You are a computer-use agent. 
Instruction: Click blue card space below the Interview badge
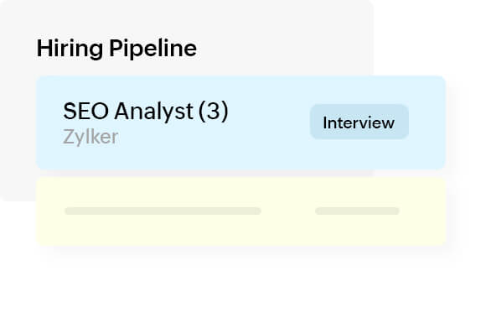[x=359, y=154]
